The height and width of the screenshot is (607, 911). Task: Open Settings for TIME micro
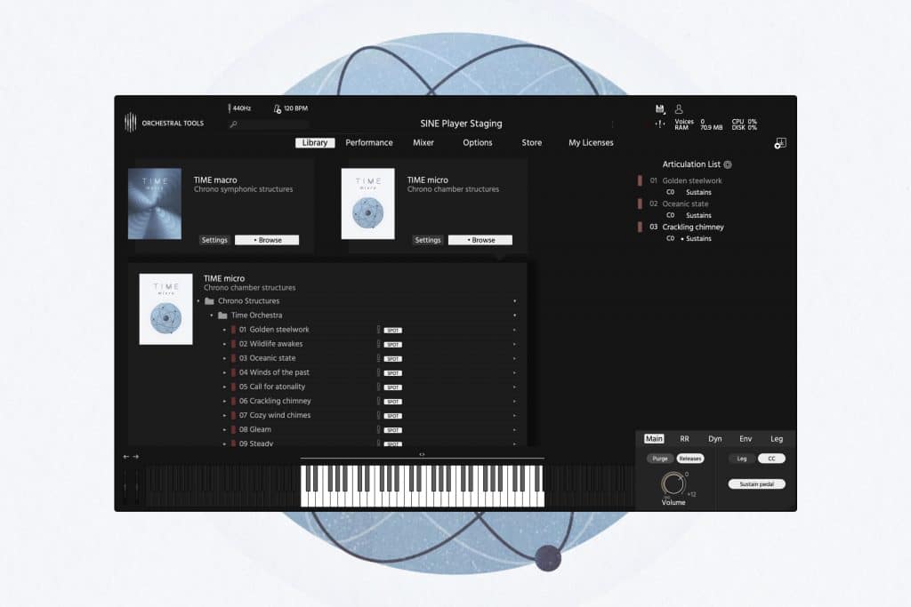428,240
